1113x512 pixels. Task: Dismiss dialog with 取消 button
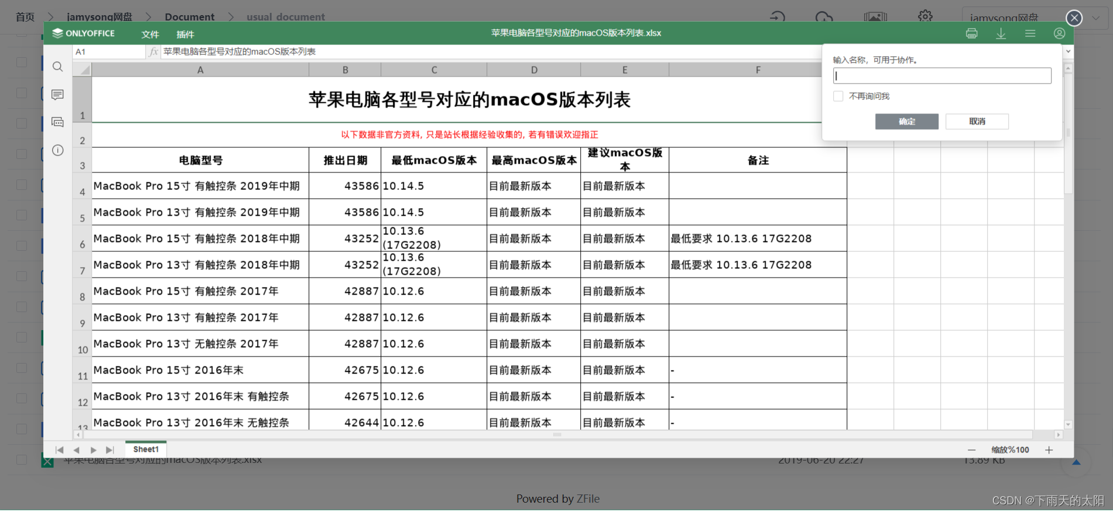pyautogui.click(x=977, y=121)
